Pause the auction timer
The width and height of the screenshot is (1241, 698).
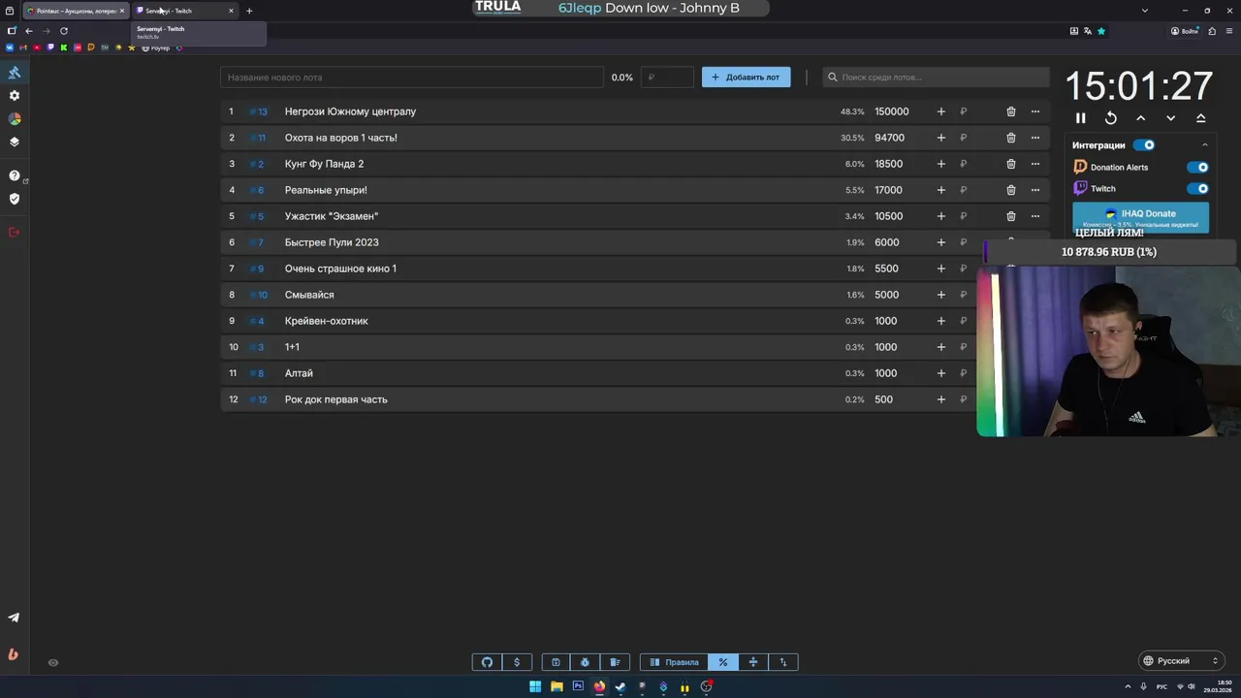(1081, 118)
